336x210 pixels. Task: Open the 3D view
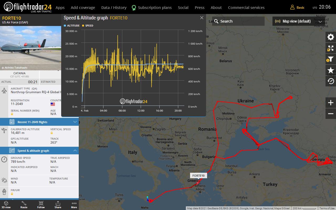click(6, 205)
